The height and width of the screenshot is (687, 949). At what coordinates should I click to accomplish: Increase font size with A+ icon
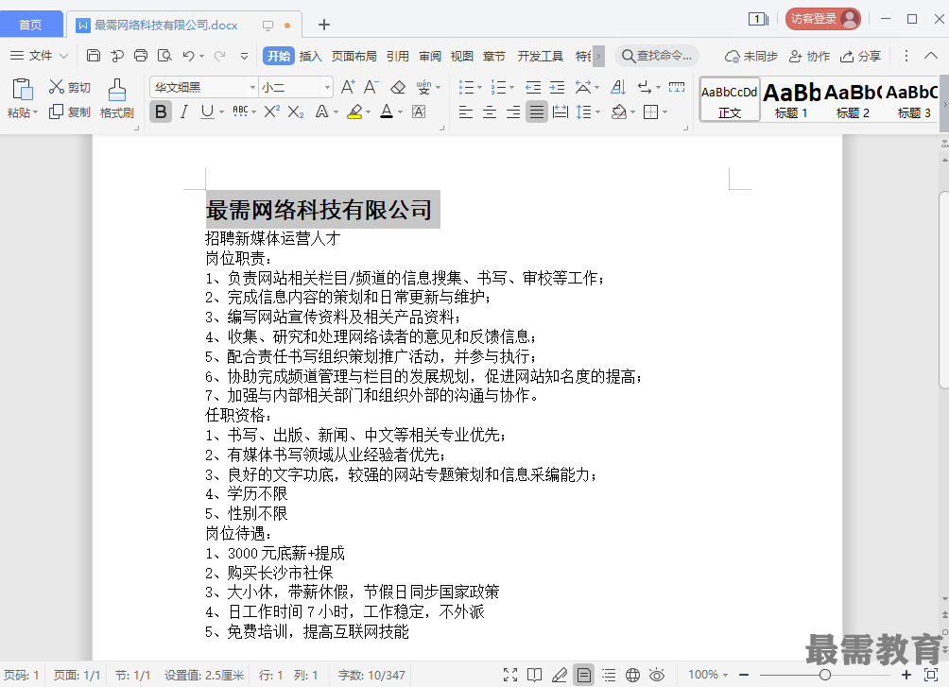click(348, 87)
